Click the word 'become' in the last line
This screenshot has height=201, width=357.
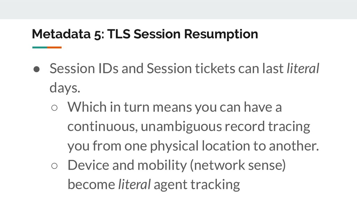(91, 184)
